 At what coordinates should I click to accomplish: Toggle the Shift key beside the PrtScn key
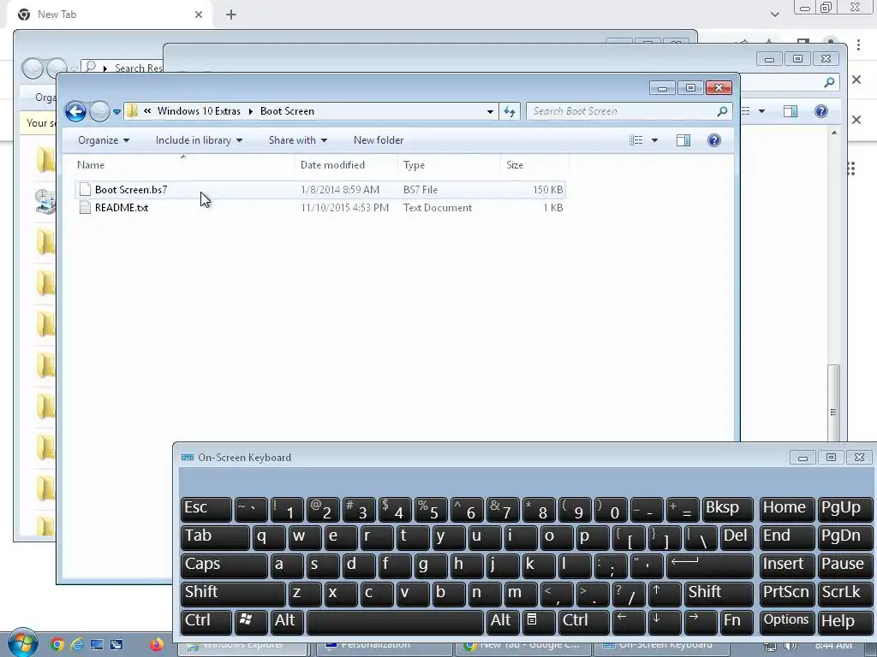pos(719,593)
